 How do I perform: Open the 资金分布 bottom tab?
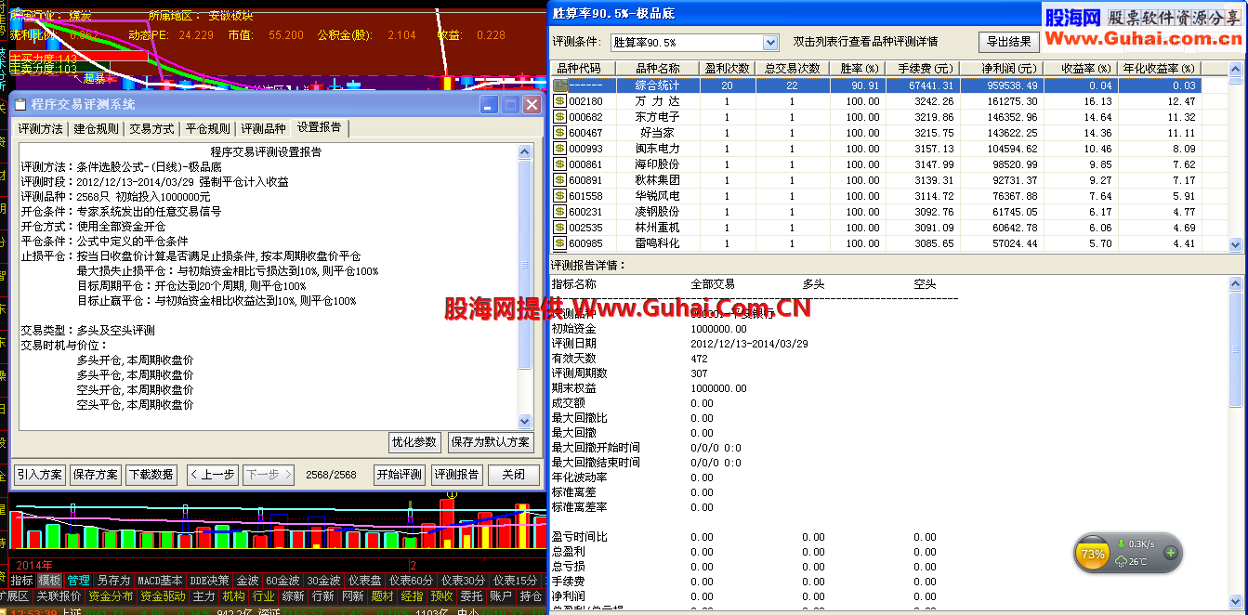111,596
